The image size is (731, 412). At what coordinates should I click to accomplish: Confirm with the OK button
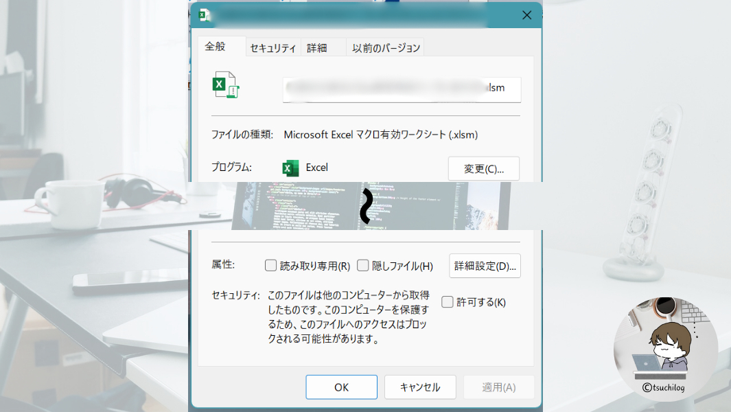tap(341, 387)
